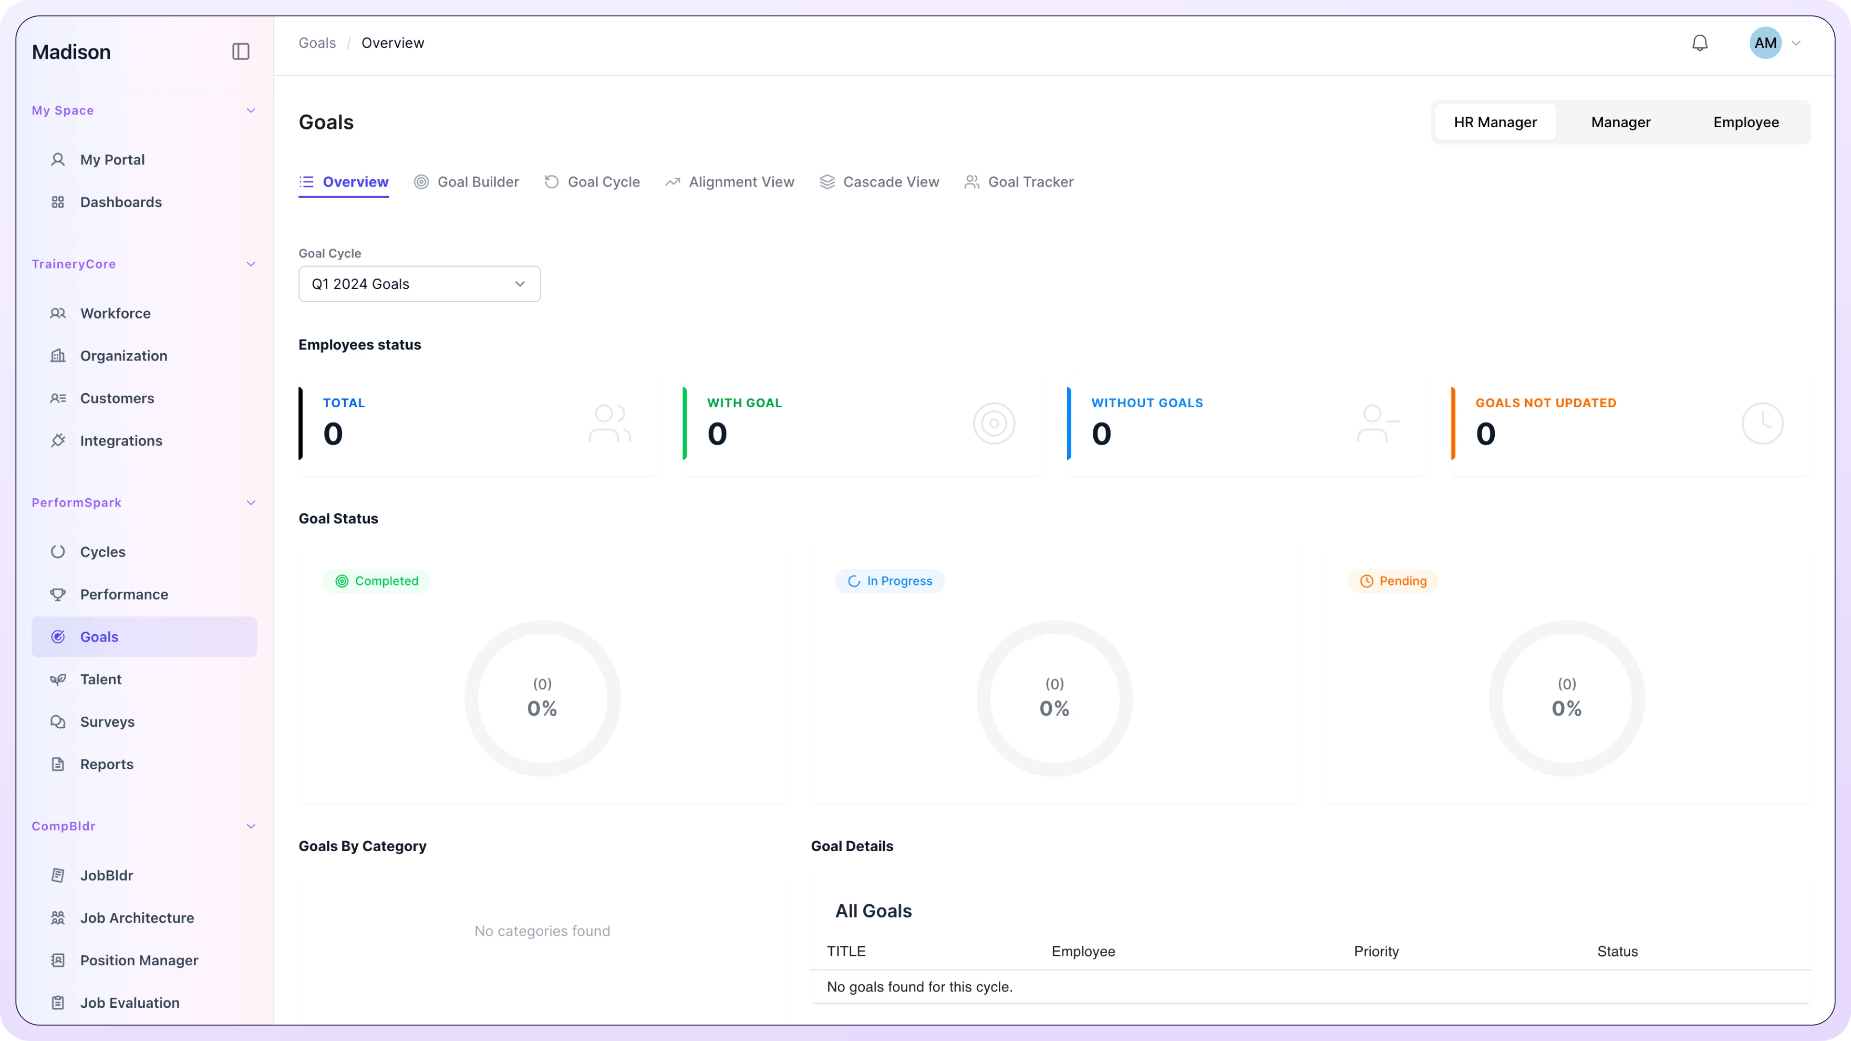The height and width of the screenshot is (1041, 1851).
Task: Open Job Architecture in sidebar
Action: coord(136,918)
